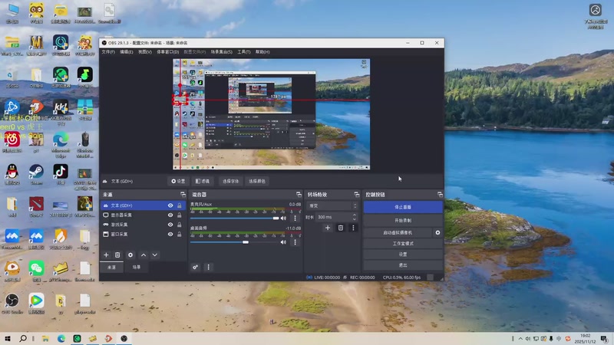Open advanced audio properties gears icon
614x345 pixels.
[x=195, y=267]
